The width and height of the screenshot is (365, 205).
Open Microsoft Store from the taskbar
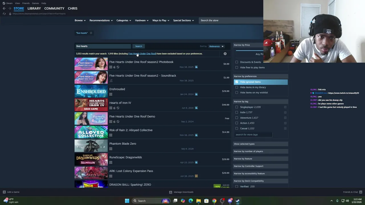coord(206,201)
